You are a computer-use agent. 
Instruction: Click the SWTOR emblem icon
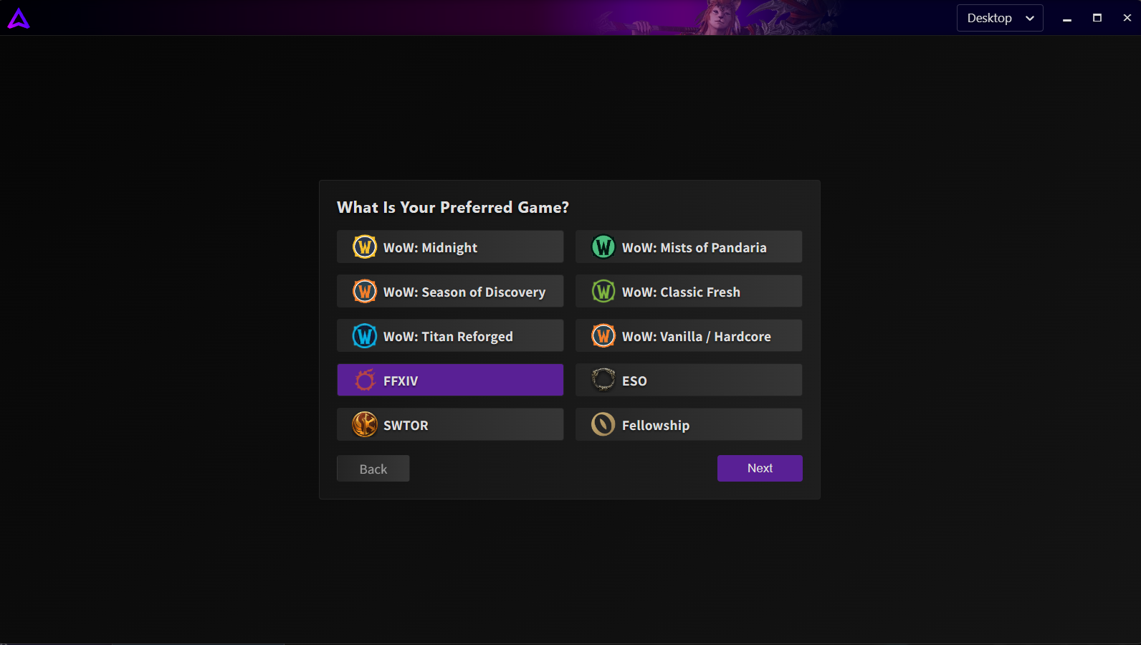365,424
